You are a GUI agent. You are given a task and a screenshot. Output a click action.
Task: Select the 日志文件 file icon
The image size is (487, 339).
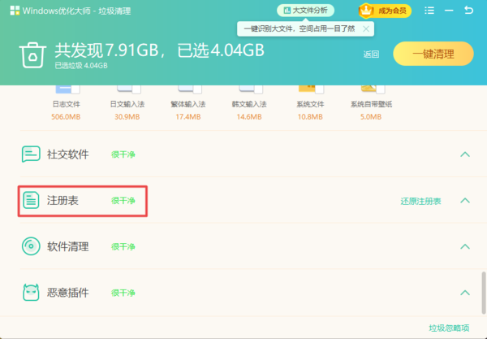tap(64, 88)
